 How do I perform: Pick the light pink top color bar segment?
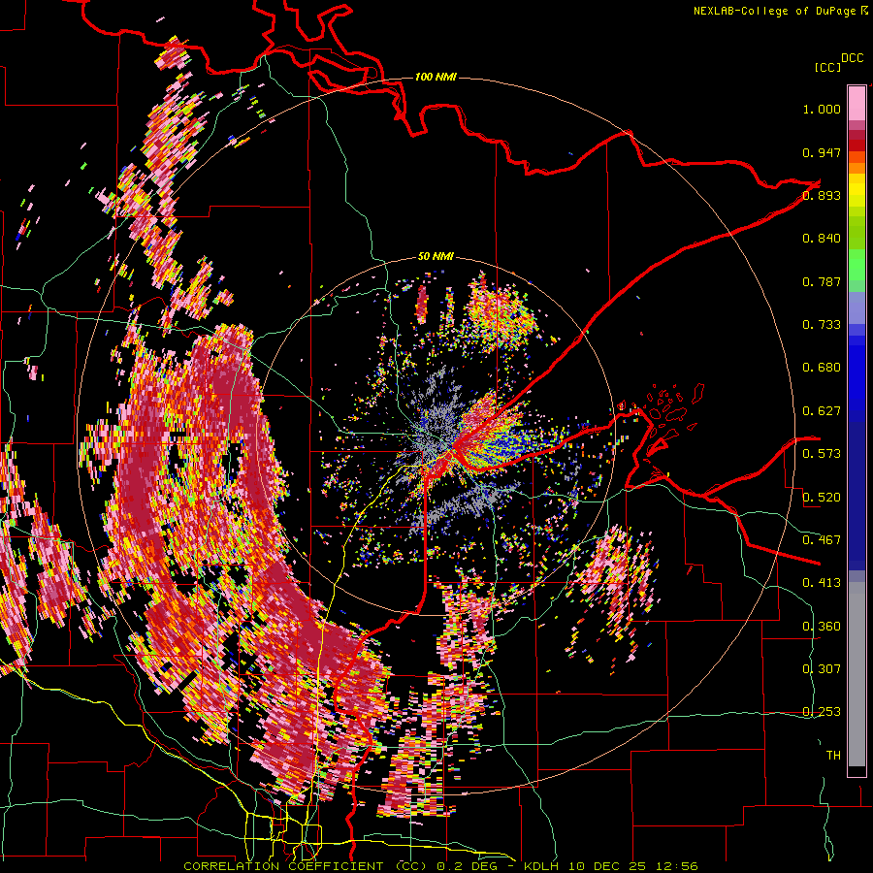pyautogui.click(x=857, y=104)
